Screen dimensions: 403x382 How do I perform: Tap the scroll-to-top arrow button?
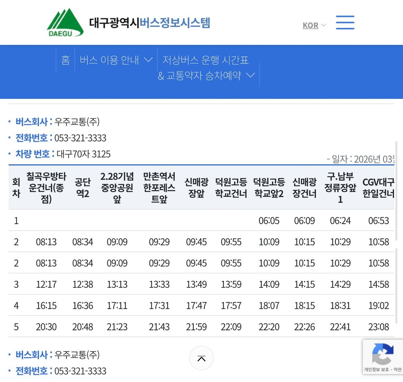pos(201,358)
